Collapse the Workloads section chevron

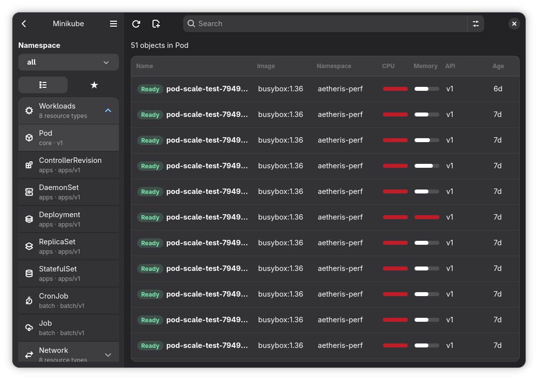(108, 111)
